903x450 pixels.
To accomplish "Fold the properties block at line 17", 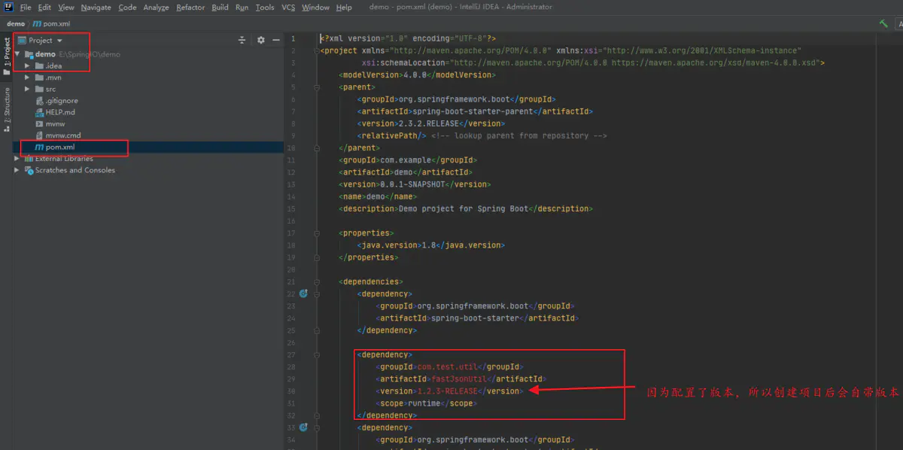I will (x=316, y=233).
